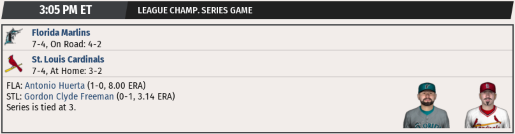Click the St. Louis Cardinals bird logo
The width and height of the screenshot is (515, 134).
(13, 63)
